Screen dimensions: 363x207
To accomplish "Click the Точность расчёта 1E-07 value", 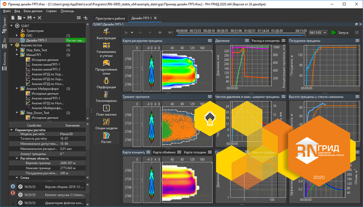I will [x=72, y=139].
